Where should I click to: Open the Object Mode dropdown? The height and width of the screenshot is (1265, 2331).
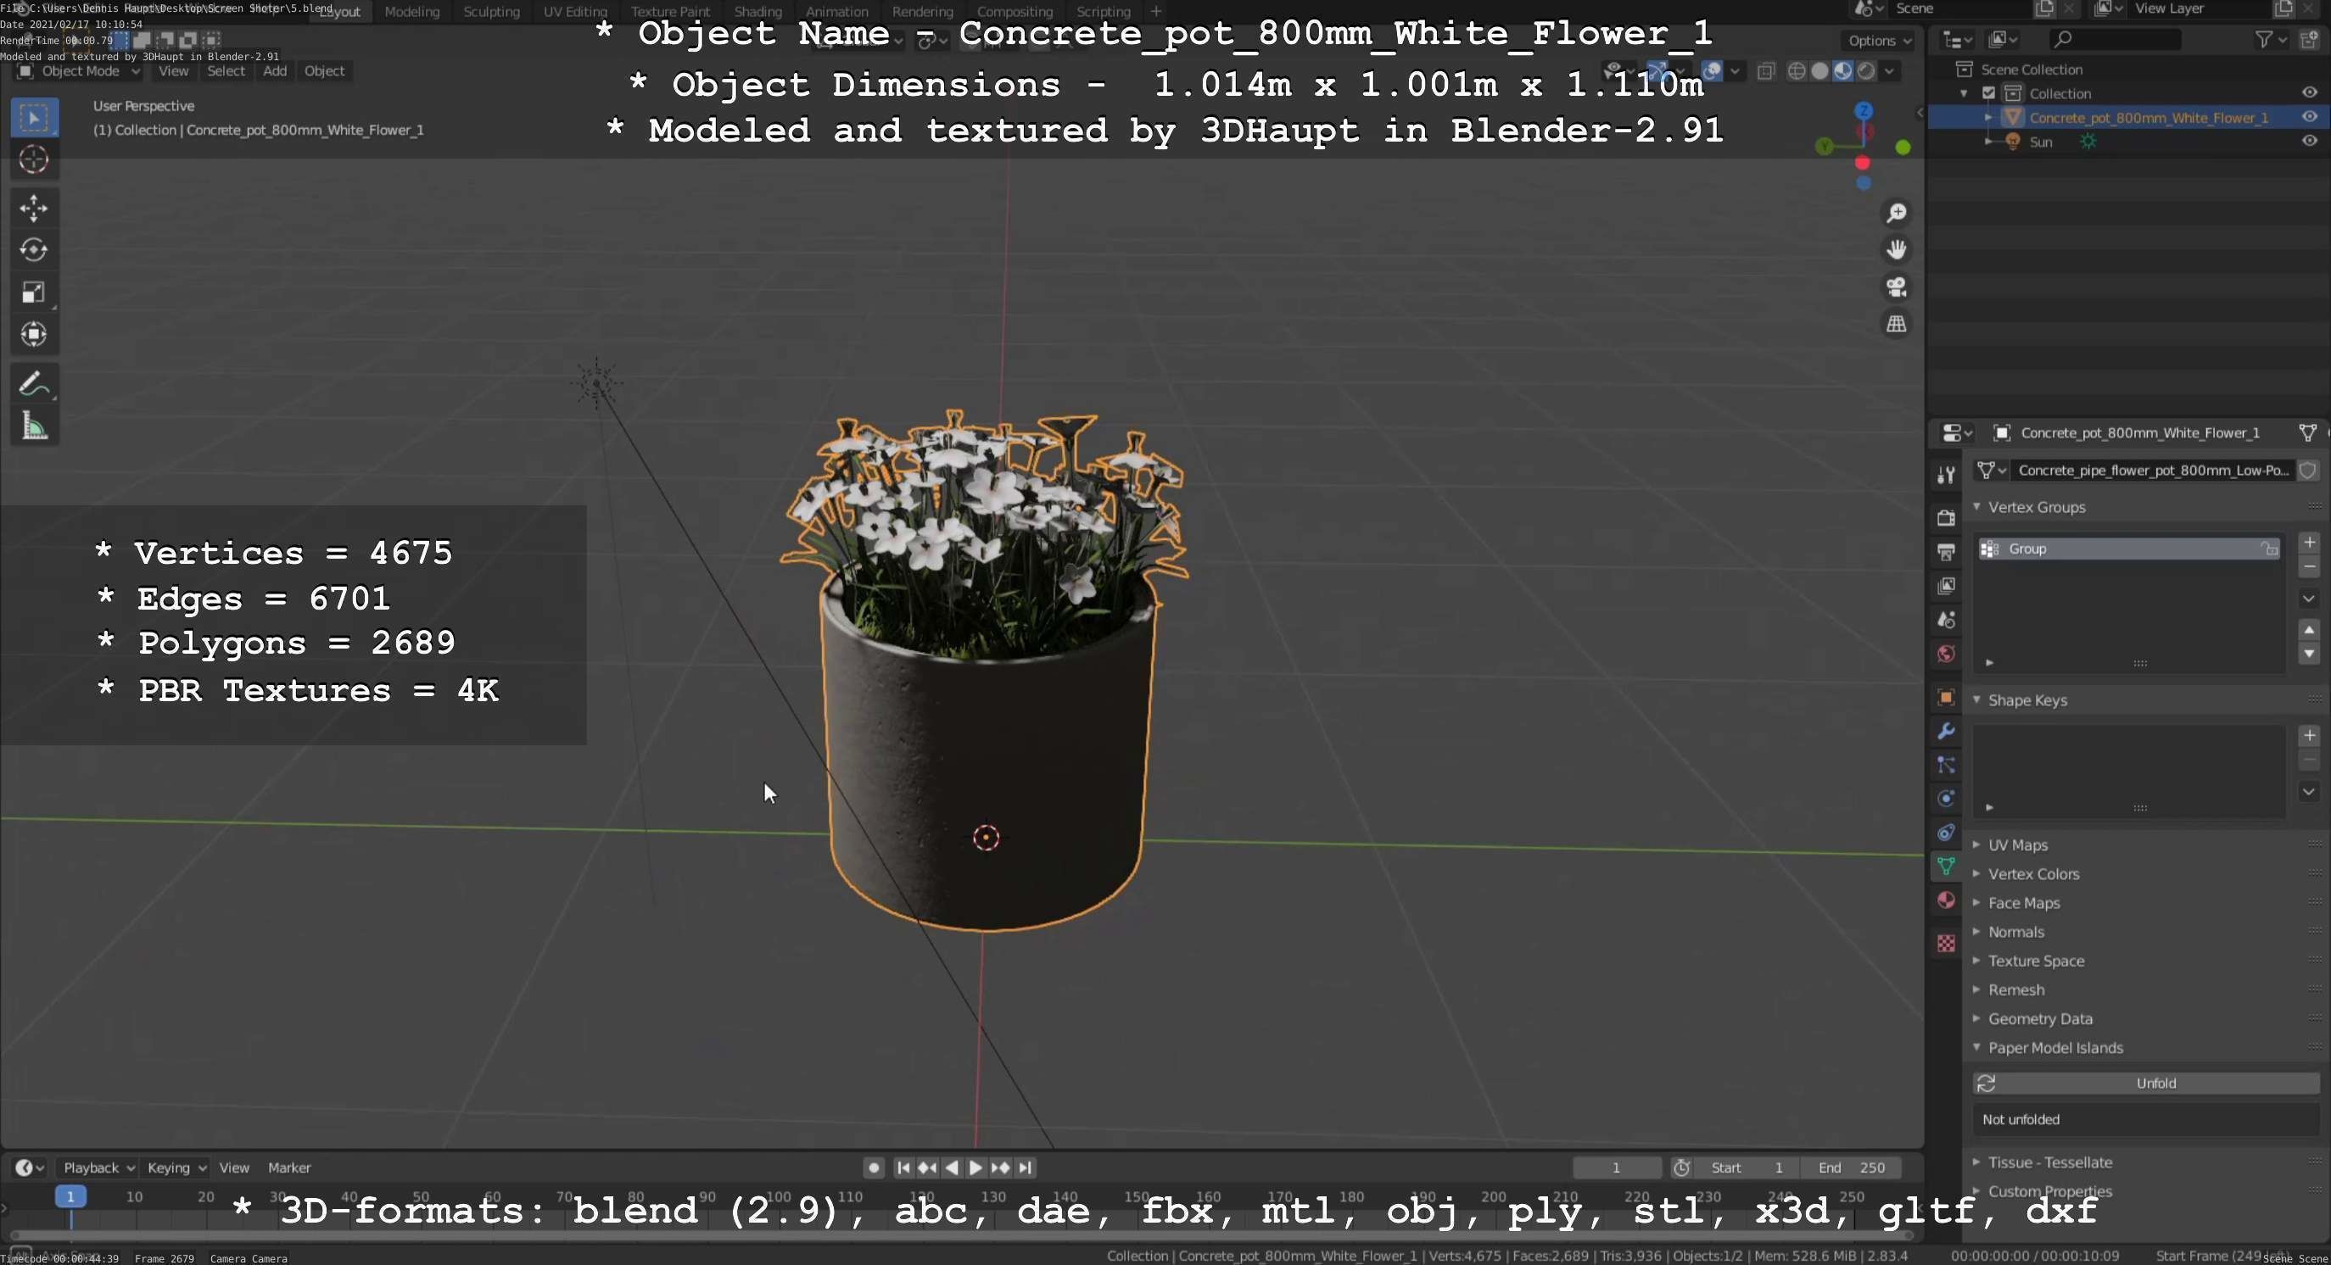click(x=80, y=71)
